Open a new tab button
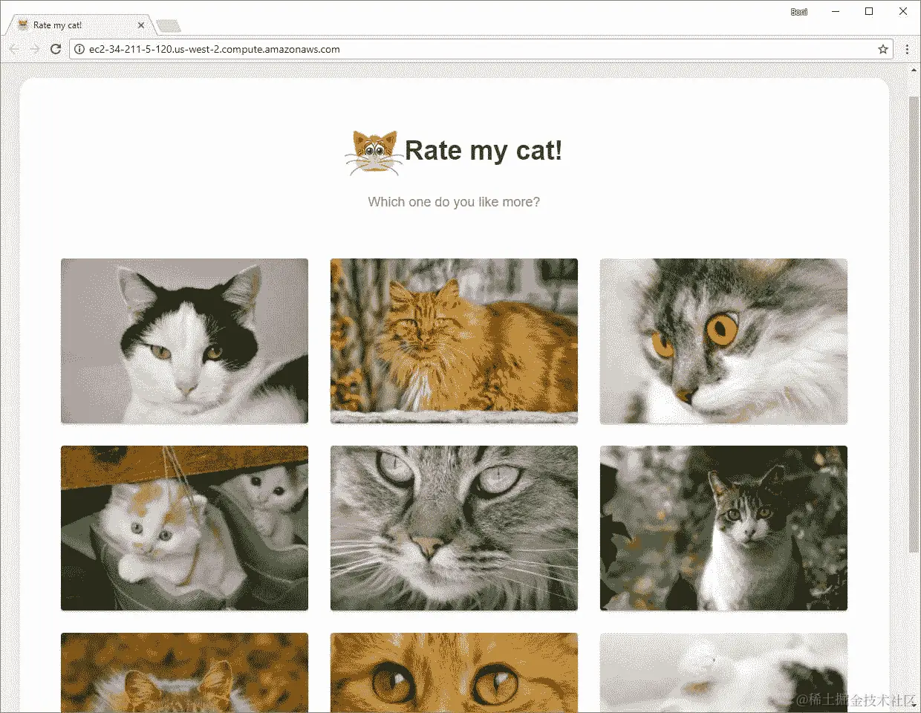 click(x=169, y=26)
